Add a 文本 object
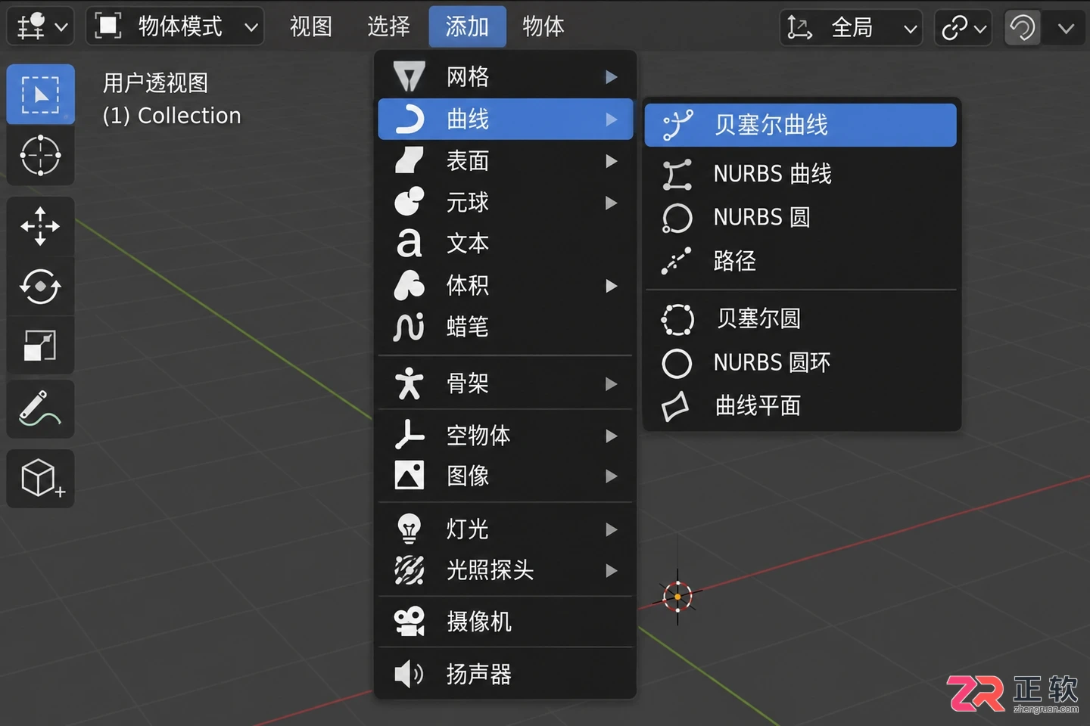This screenshot has width=1090, height=726. pos(506,244)
